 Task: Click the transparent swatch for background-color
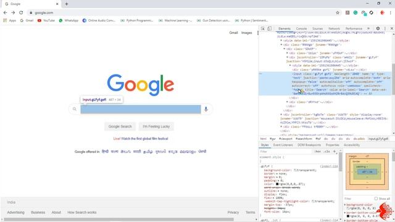tap(295, 170)
